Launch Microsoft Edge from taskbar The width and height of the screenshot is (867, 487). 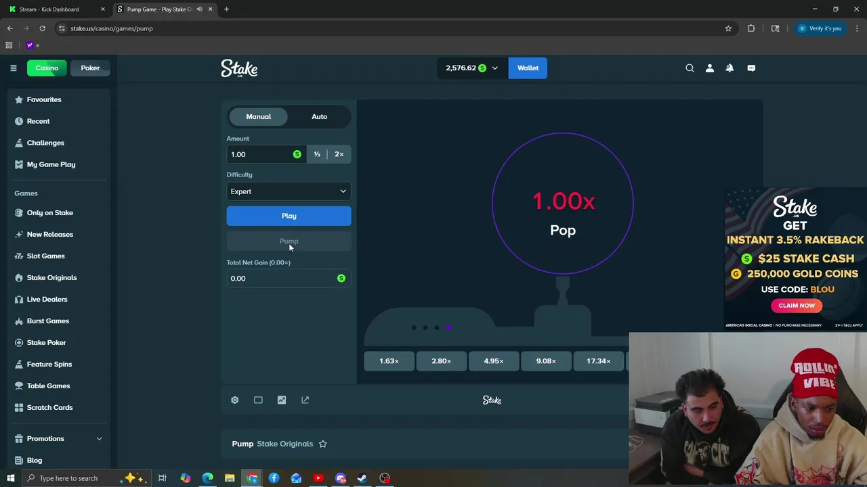click(207, 478)
